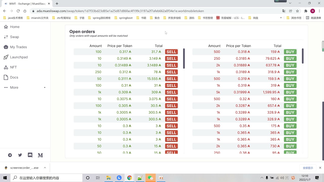Click BUY for 5k at 0.31999

[290, 92]
